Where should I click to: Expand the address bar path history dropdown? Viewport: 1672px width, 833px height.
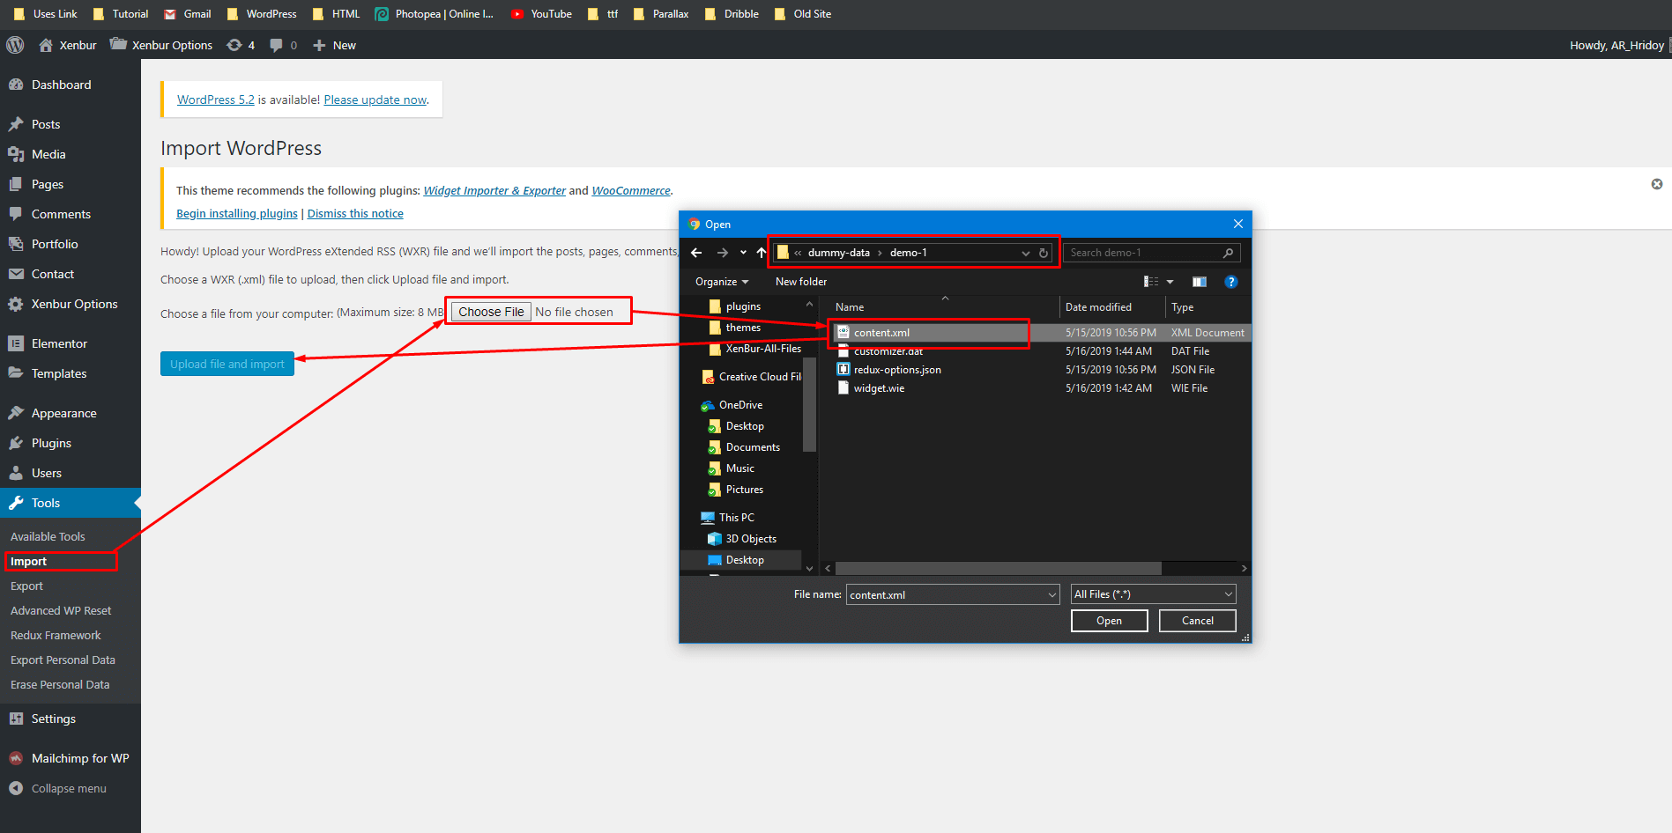(x=1025, y=253)
